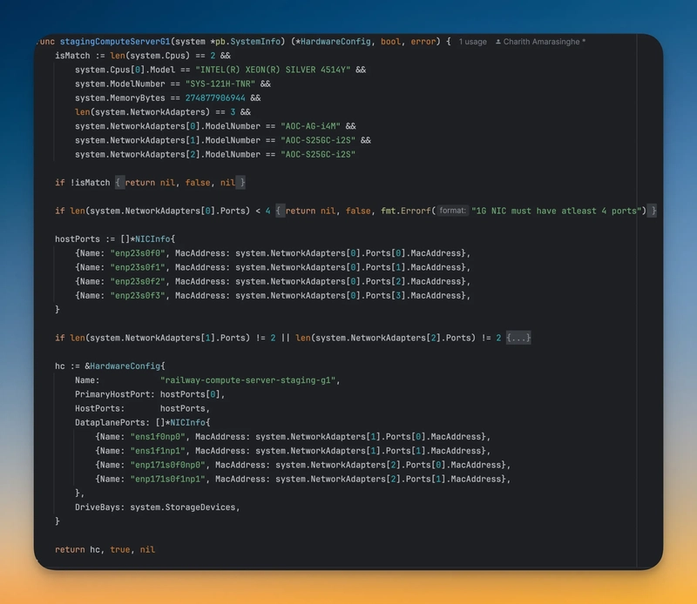Click the 'DriveBays:' field name

(x=99, y=507)
